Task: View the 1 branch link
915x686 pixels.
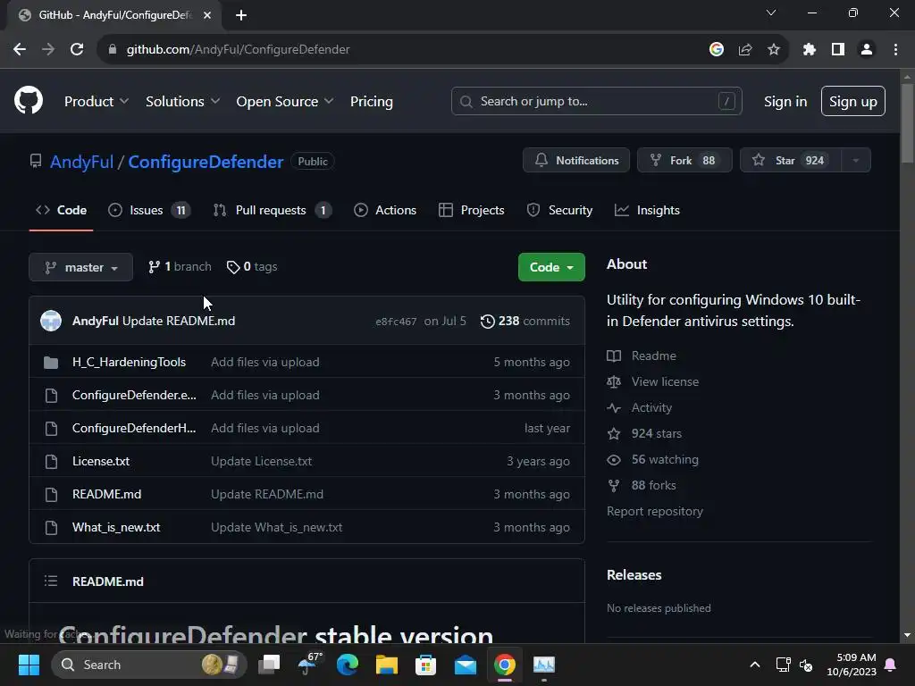Action: pyautogui.click(x=180, y=266)
